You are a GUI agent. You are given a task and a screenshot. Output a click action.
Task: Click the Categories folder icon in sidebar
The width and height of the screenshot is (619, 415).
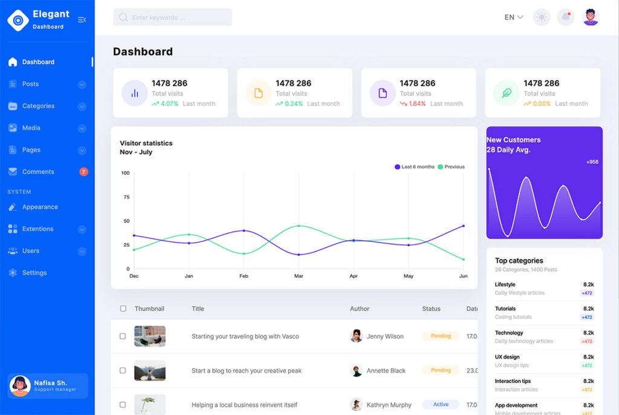click(13, 106)
